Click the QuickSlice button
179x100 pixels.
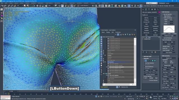165,76
